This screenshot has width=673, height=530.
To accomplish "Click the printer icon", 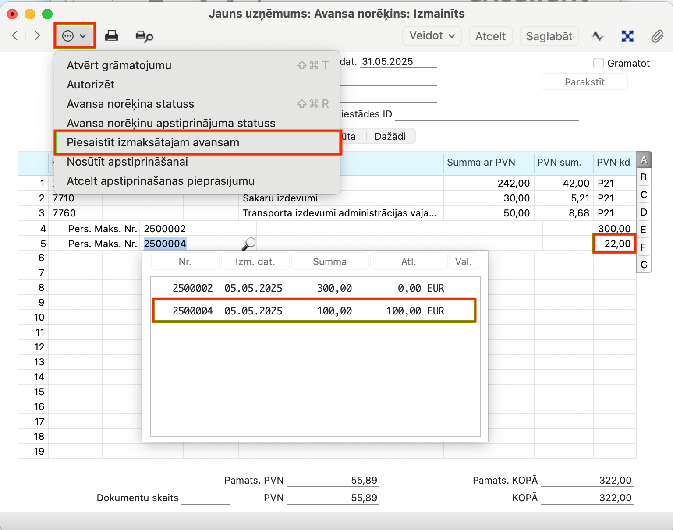I will (112, 36).
